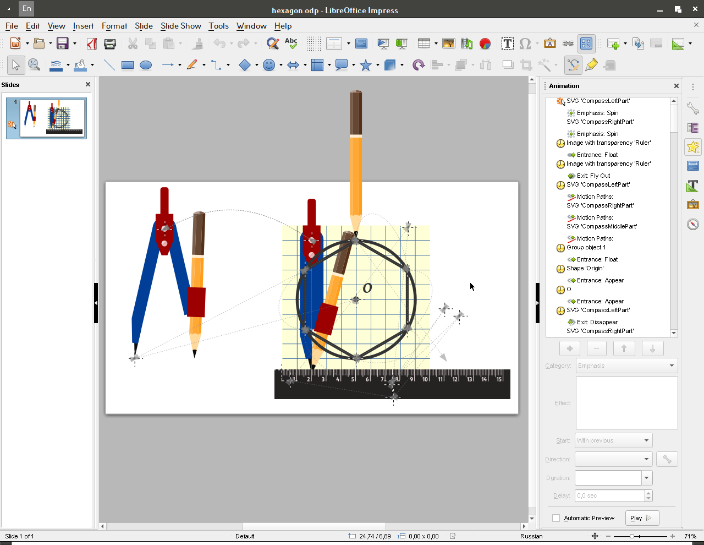Toggle the draw functions toolbar

tap(586, 43)
